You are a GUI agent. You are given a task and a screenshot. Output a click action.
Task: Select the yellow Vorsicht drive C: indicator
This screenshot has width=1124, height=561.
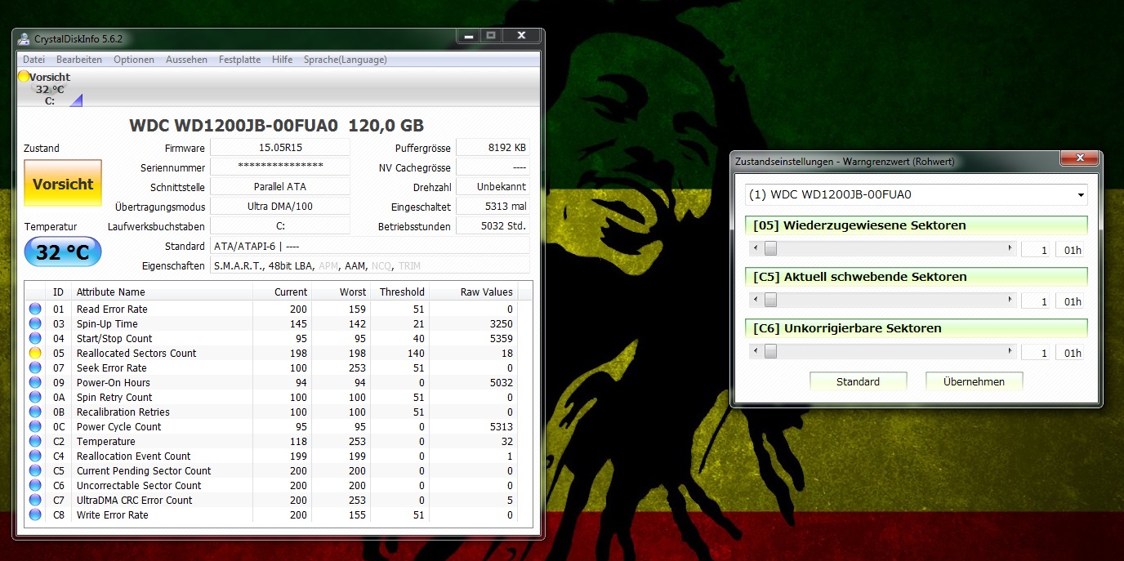point(50,88)
